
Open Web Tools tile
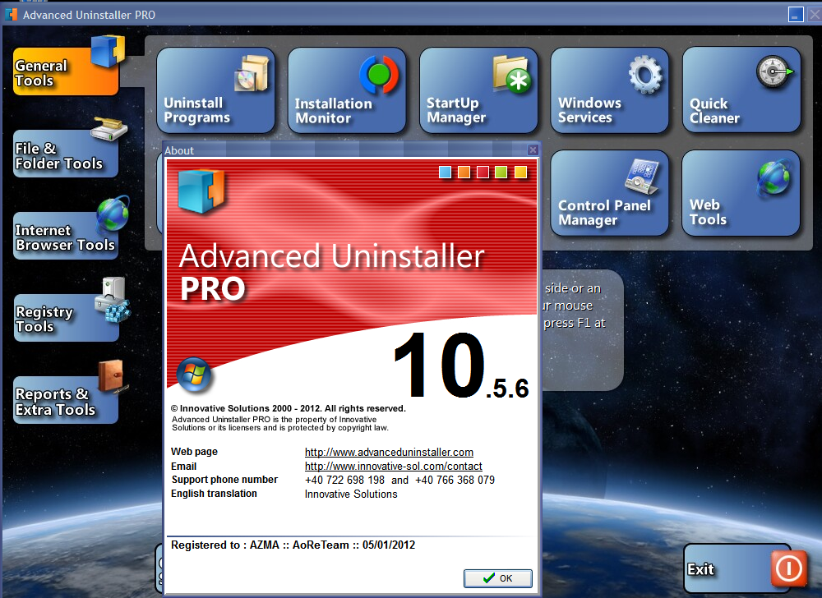pos(741,193)
